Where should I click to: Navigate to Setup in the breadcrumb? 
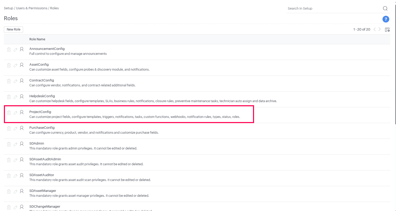[8, 8]
